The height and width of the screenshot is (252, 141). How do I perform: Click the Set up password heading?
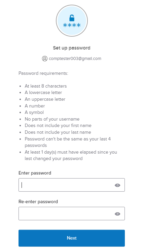pos(72,48)
